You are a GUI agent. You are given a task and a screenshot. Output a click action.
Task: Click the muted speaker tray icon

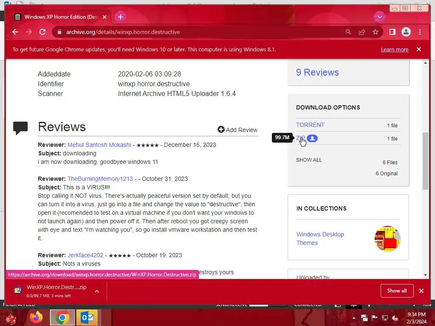395,318
